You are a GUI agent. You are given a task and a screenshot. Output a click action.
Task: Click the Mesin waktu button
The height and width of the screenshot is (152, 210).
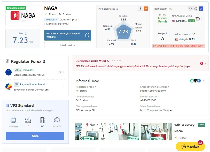click(x=68, y=45)
